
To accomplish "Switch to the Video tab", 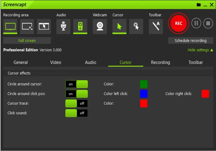I will 56,63.
